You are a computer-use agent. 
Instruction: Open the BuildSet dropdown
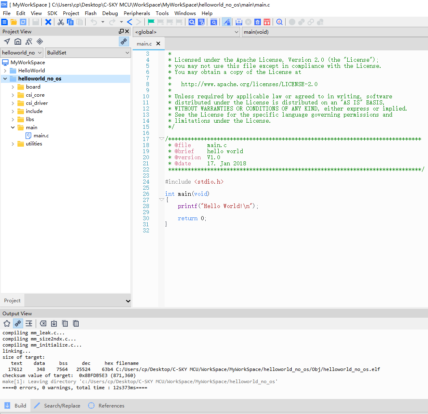click(x=88, y=52)
